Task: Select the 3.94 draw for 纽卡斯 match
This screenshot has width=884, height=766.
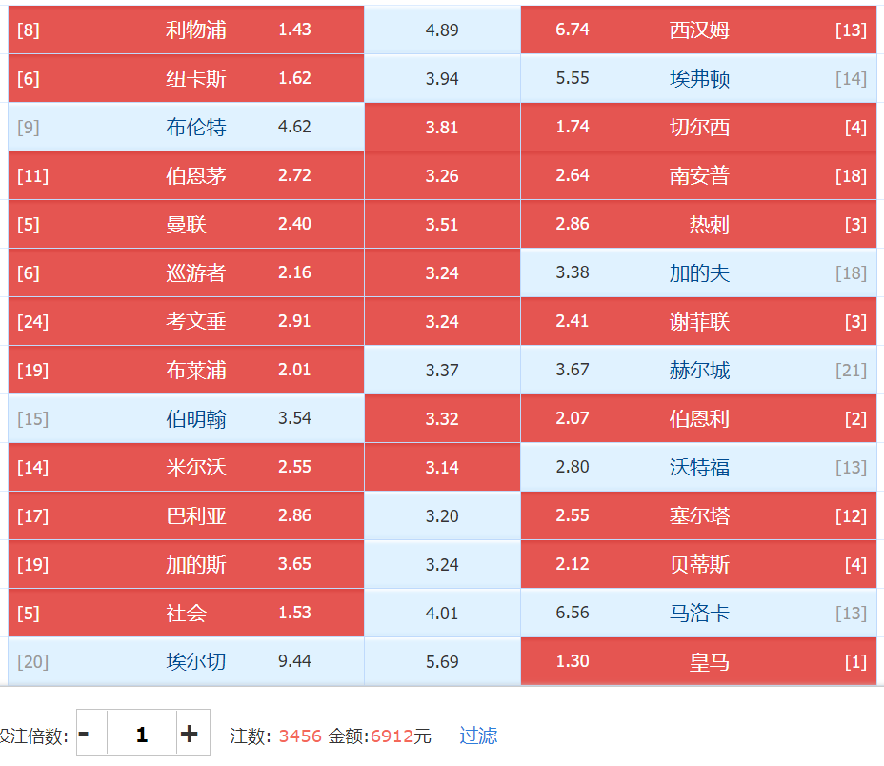Action: point(442,78)
